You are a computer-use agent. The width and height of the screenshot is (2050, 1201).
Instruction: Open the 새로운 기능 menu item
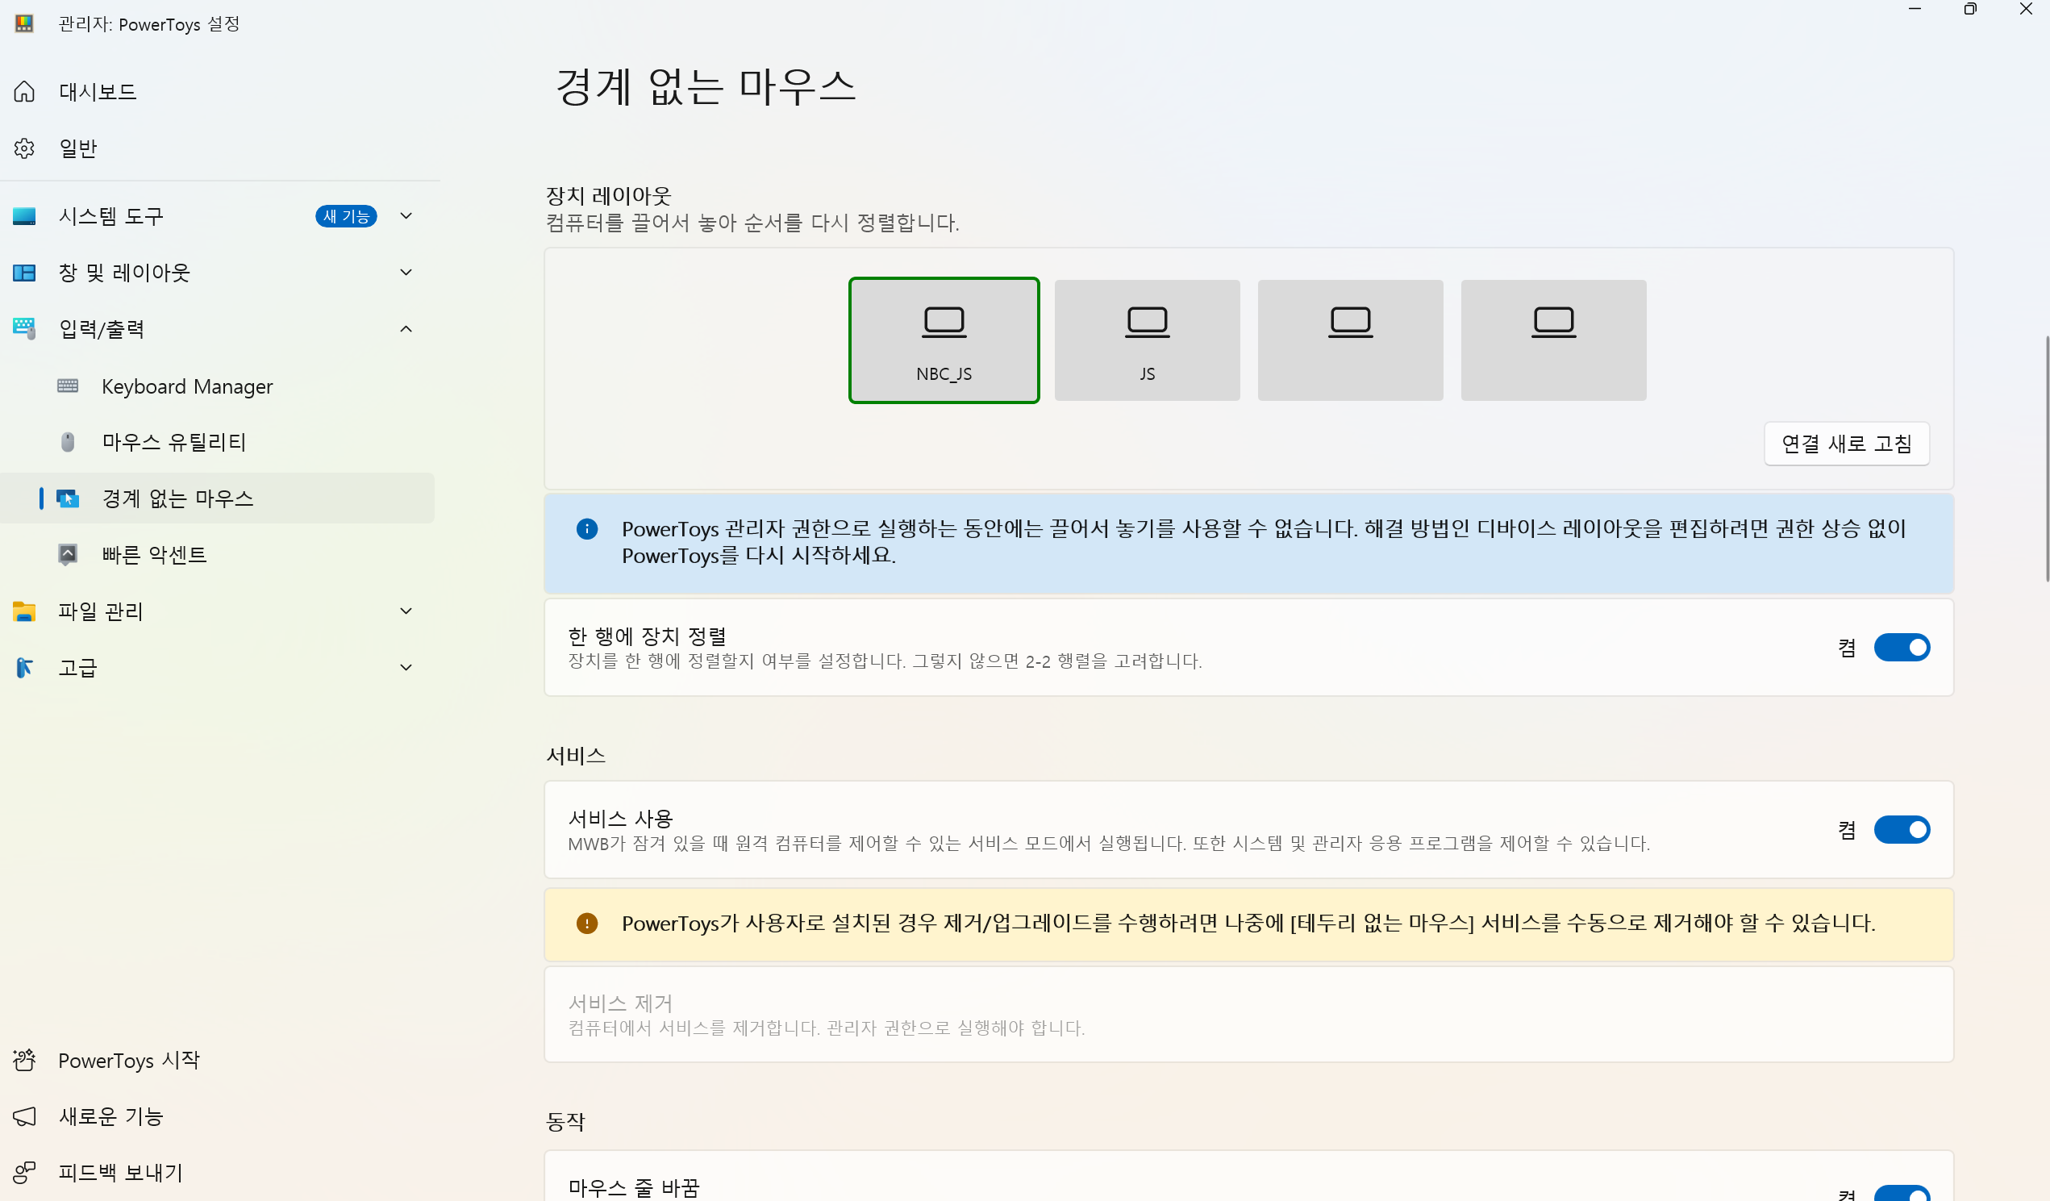coord(110,1116)
